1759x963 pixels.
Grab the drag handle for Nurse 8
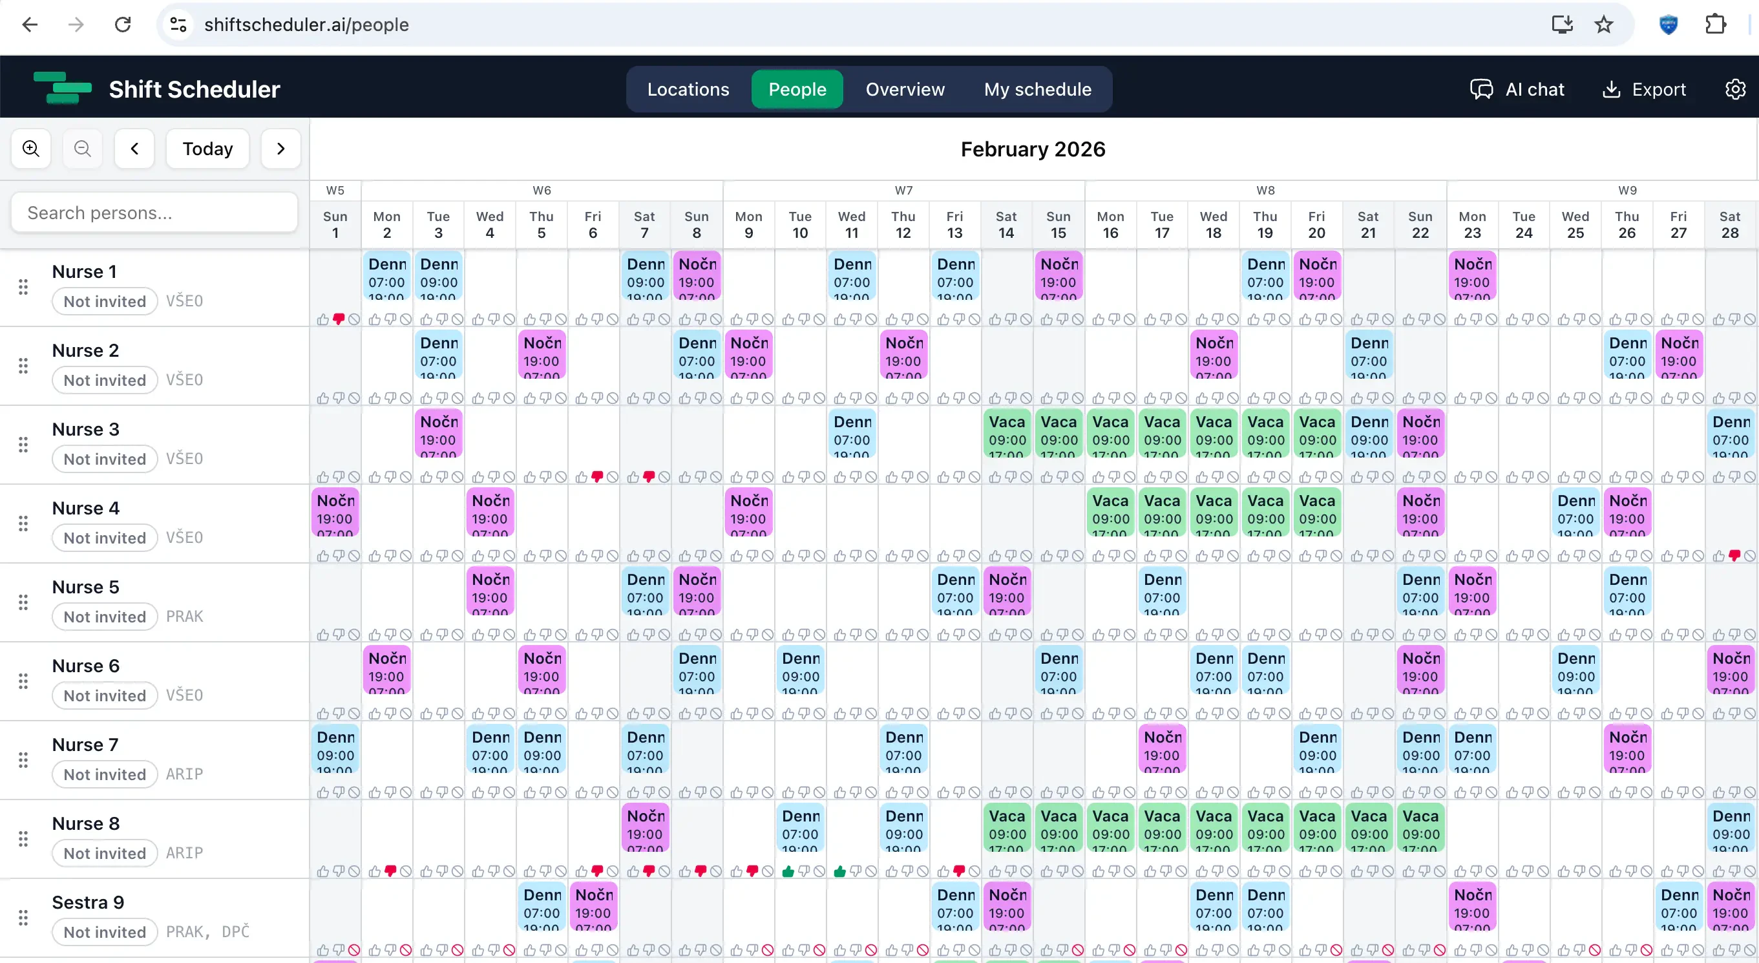point(23,839)
